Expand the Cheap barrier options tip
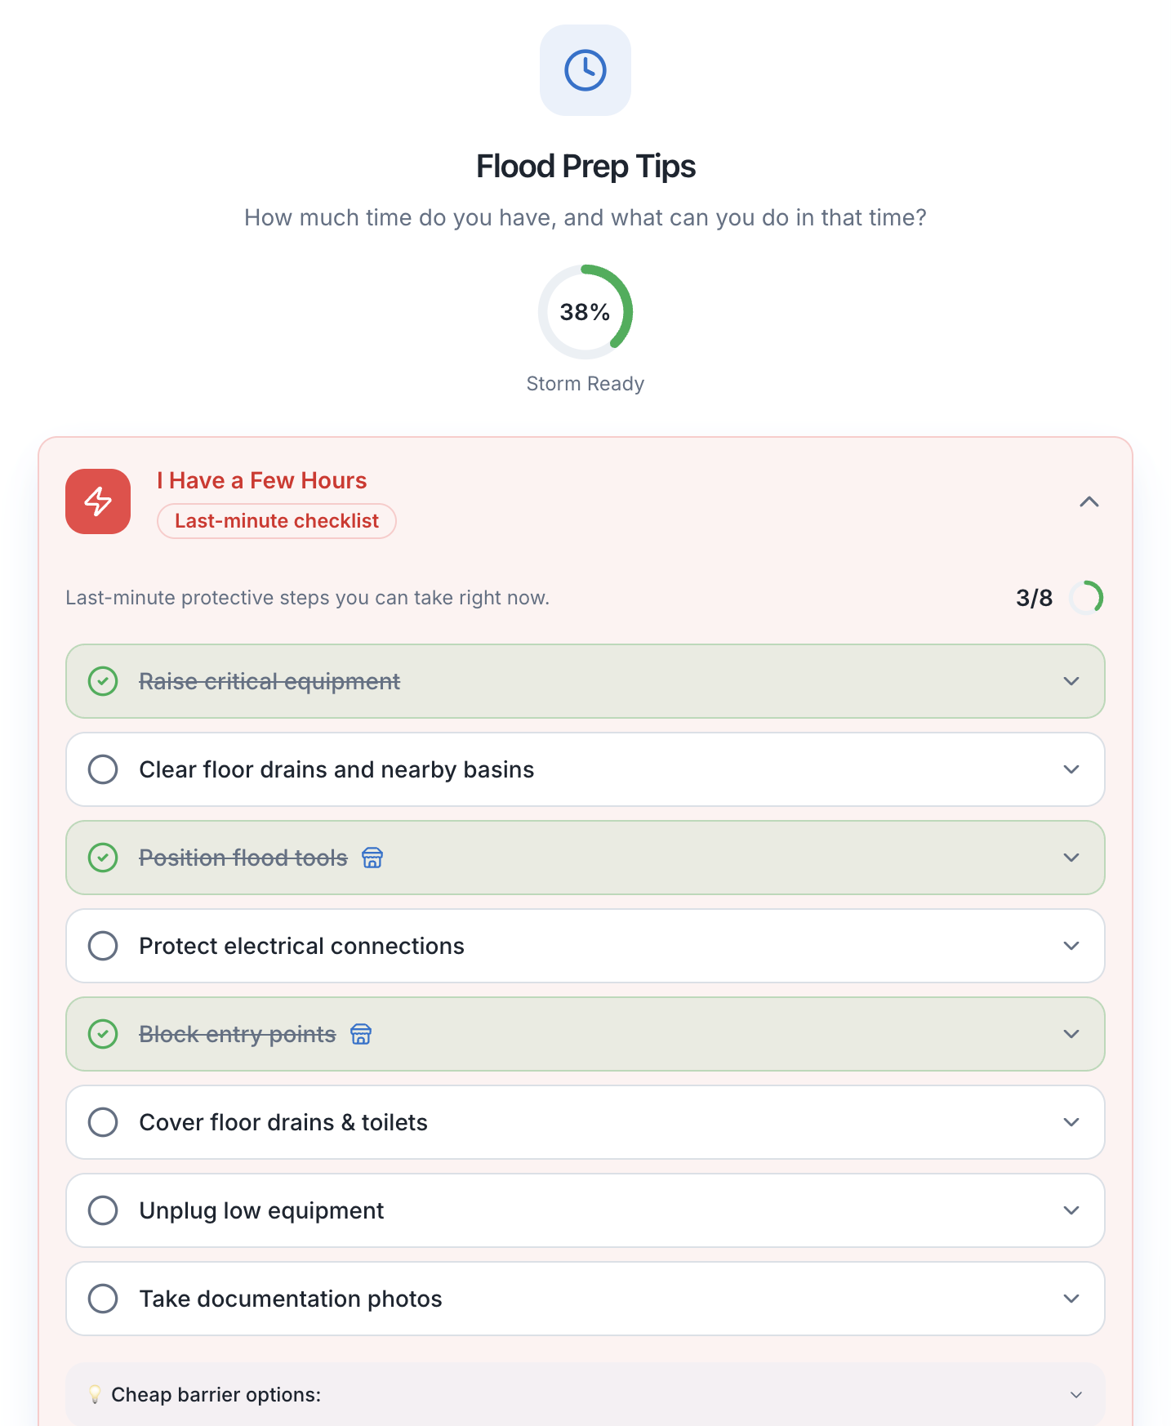The height and width of the screenshot is (1426, 1171). pos(1076,1395)
